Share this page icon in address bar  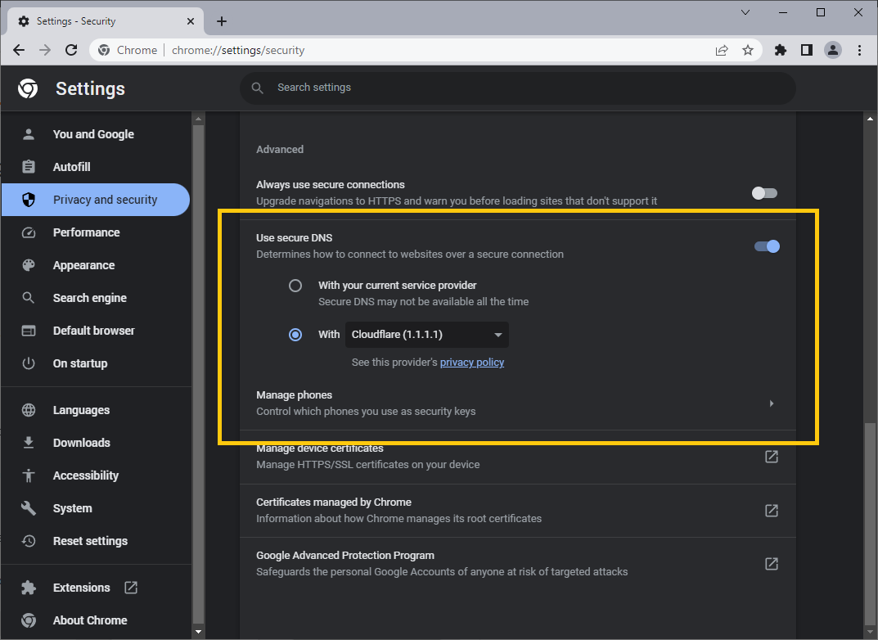click(x=722, y=51)
